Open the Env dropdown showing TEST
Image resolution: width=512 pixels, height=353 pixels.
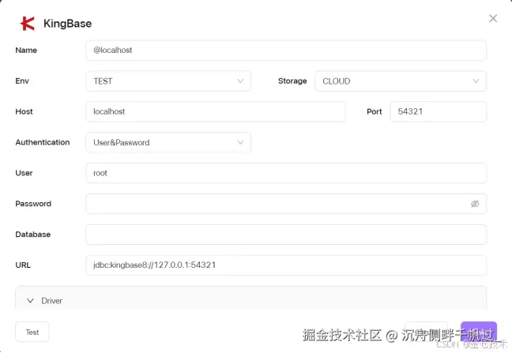tap(168, 81)
